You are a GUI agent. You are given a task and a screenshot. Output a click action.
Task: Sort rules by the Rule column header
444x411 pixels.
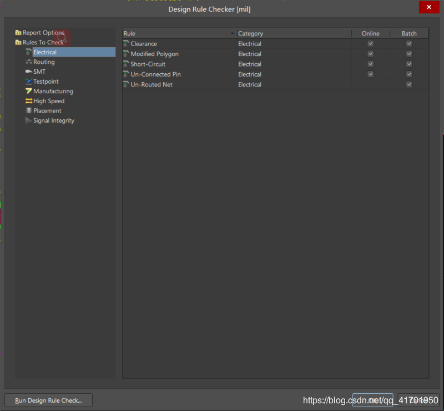179,34
